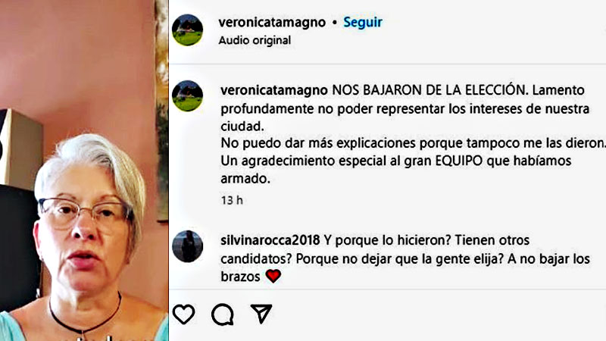Click veronicatamagno's avatar beside the caption
Viewport: 606px width, 341px height.
[x=187, y=96]
